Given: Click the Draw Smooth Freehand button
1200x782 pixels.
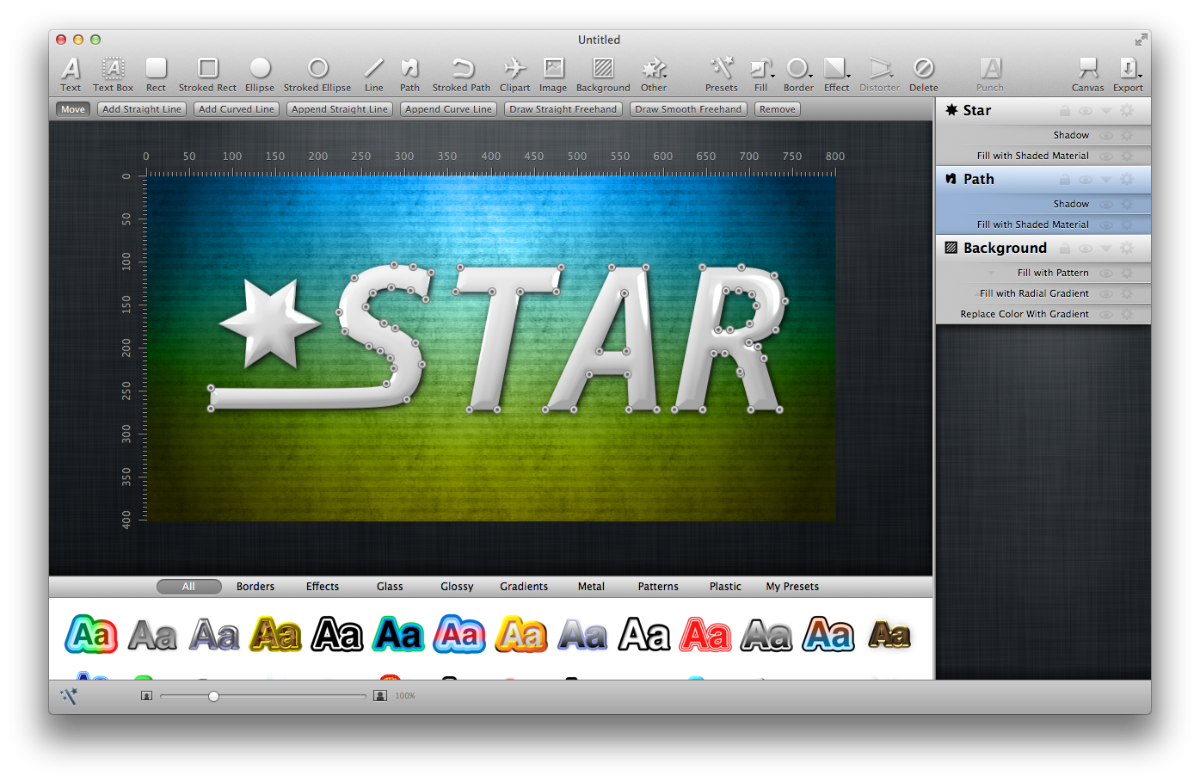Looking at the screenshot, I should pyautogui.click(x=688, y=109).
